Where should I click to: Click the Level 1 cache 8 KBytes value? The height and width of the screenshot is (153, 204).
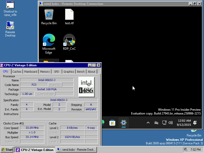coord(72,128)
